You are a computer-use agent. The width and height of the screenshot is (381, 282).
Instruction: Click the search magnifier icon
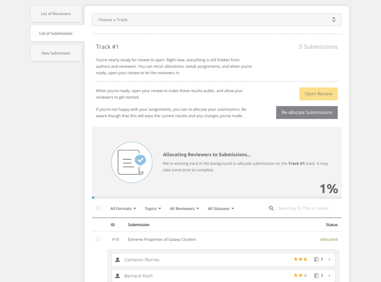click(x=271, y=209)
